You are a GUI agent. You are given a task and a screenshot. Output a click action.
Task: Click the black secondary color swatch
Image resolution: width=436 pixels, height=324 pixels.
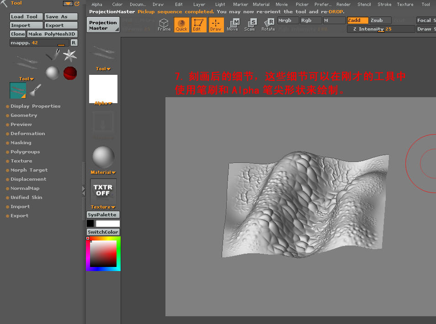(90, 224)
